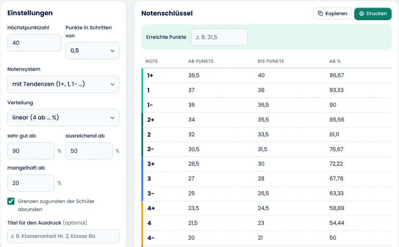This screenshot has height=247, width=399.
Task: Select the grade 4- label
Action: click(151, 238)
